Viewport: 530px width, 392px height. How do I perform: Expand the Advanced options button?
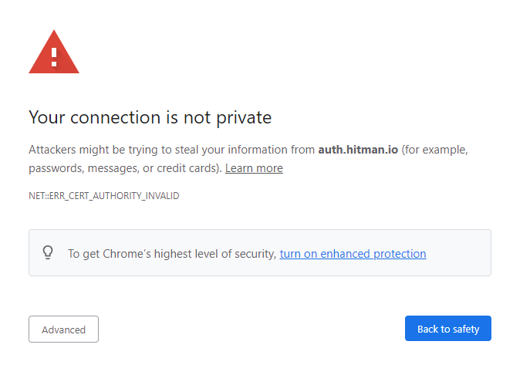pyautogui.click(x=63, y=329)
